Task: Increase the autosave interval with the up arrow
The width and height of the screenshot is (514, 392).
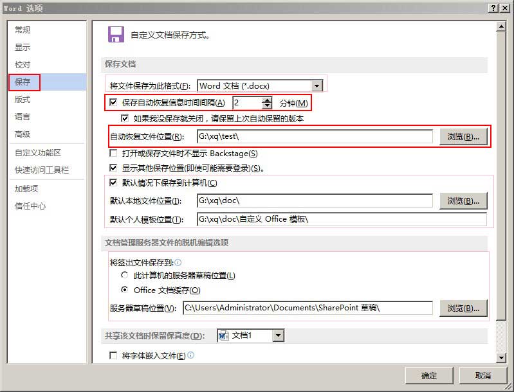Action: pos(267,100)
